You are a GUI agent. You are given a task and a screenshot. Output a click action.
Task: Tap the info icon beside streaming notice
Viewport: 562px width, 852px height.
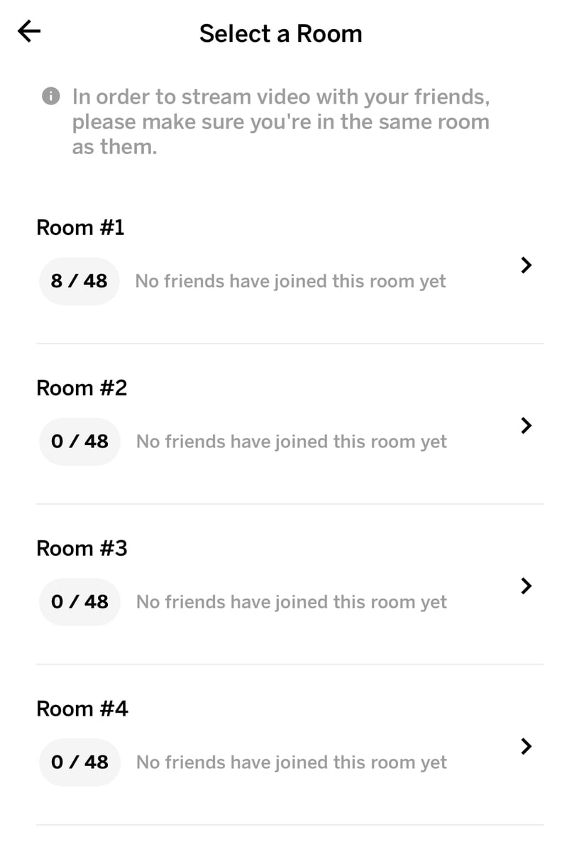tap(51, 96)
